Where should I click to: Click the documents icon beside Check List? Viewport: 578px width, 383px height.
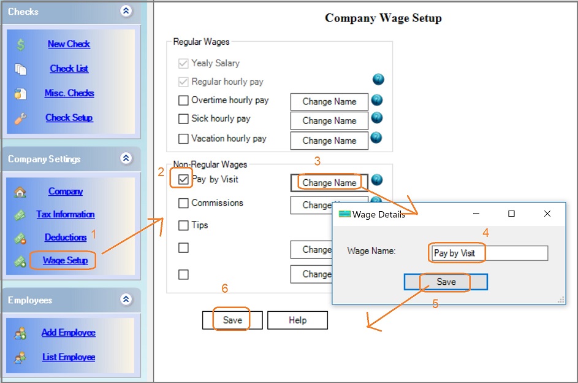[x=20, y=69]
